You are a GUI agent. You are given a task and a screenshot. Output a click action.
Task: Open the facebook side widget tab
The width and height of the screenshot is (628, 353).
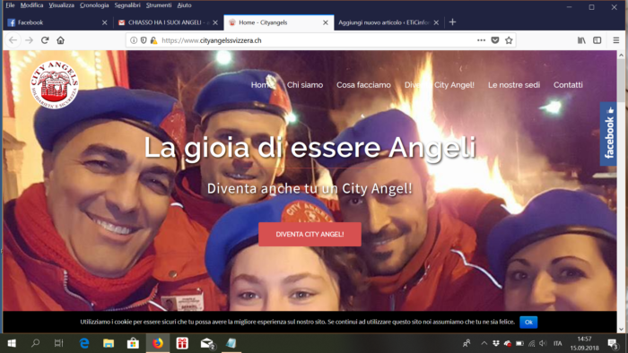[x=608, y=133]
